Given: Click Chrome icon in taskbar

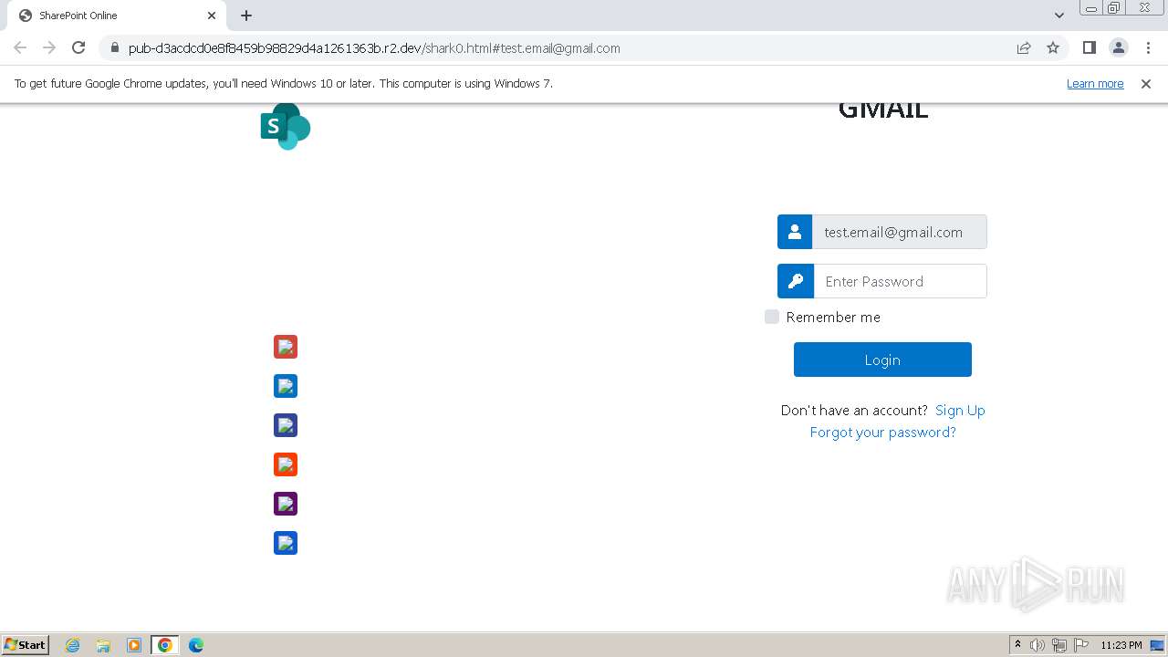Looking at the screenshot, I should click(165, 645).
